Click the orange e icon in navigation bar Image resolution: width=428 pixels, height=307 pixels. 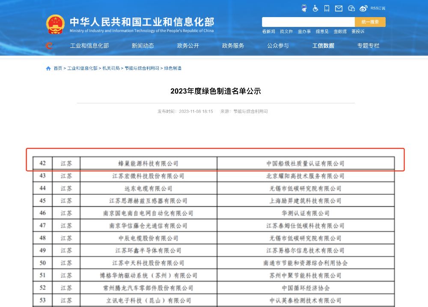point(49,46)
